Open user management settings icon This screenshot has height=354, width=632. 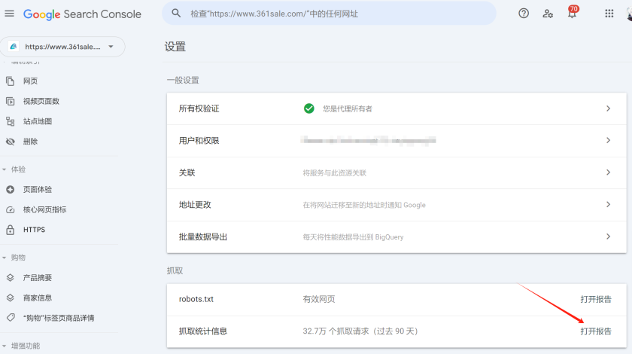548,14
